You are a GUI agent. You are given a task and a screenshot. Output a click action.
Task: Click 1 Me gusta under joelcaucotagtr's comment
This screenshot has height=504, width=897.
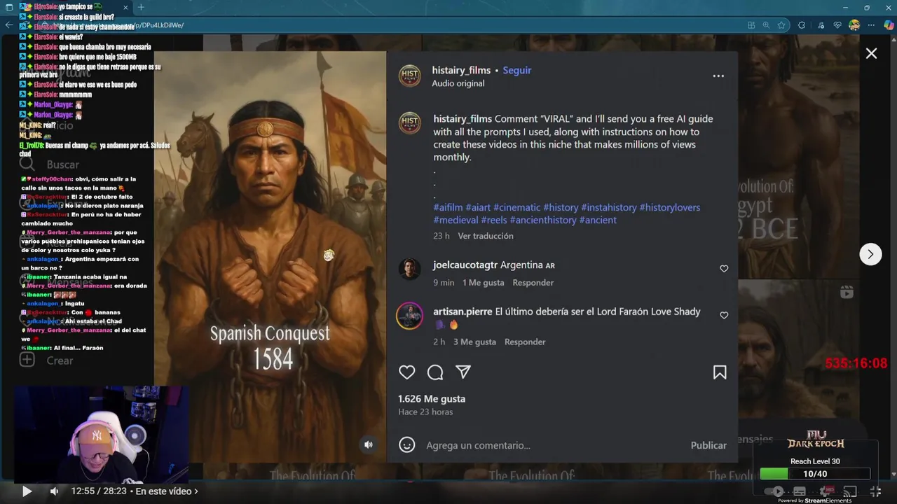[483, 283]
